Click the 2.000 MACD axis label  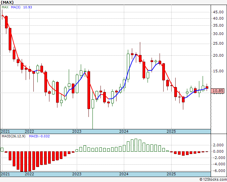pyautogui.click(x=219, y=145)
